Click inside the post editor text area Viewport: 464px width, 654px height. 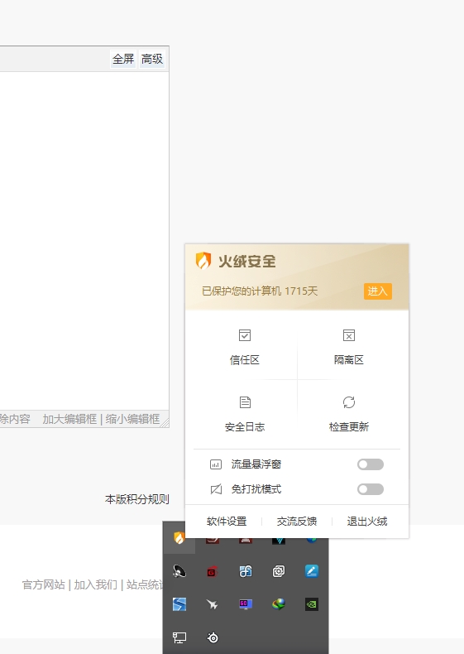coord(84,240)
